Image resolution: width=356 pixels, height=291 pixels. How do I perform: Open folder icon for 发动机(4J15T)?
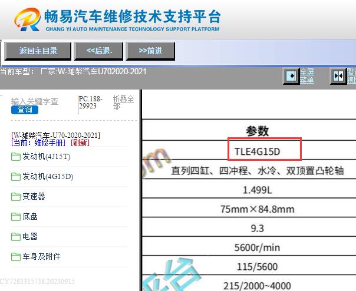[x=16, y=157]
